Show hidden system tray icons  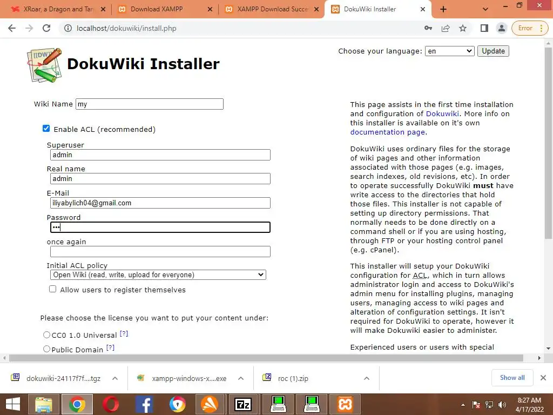coord(463,405)
